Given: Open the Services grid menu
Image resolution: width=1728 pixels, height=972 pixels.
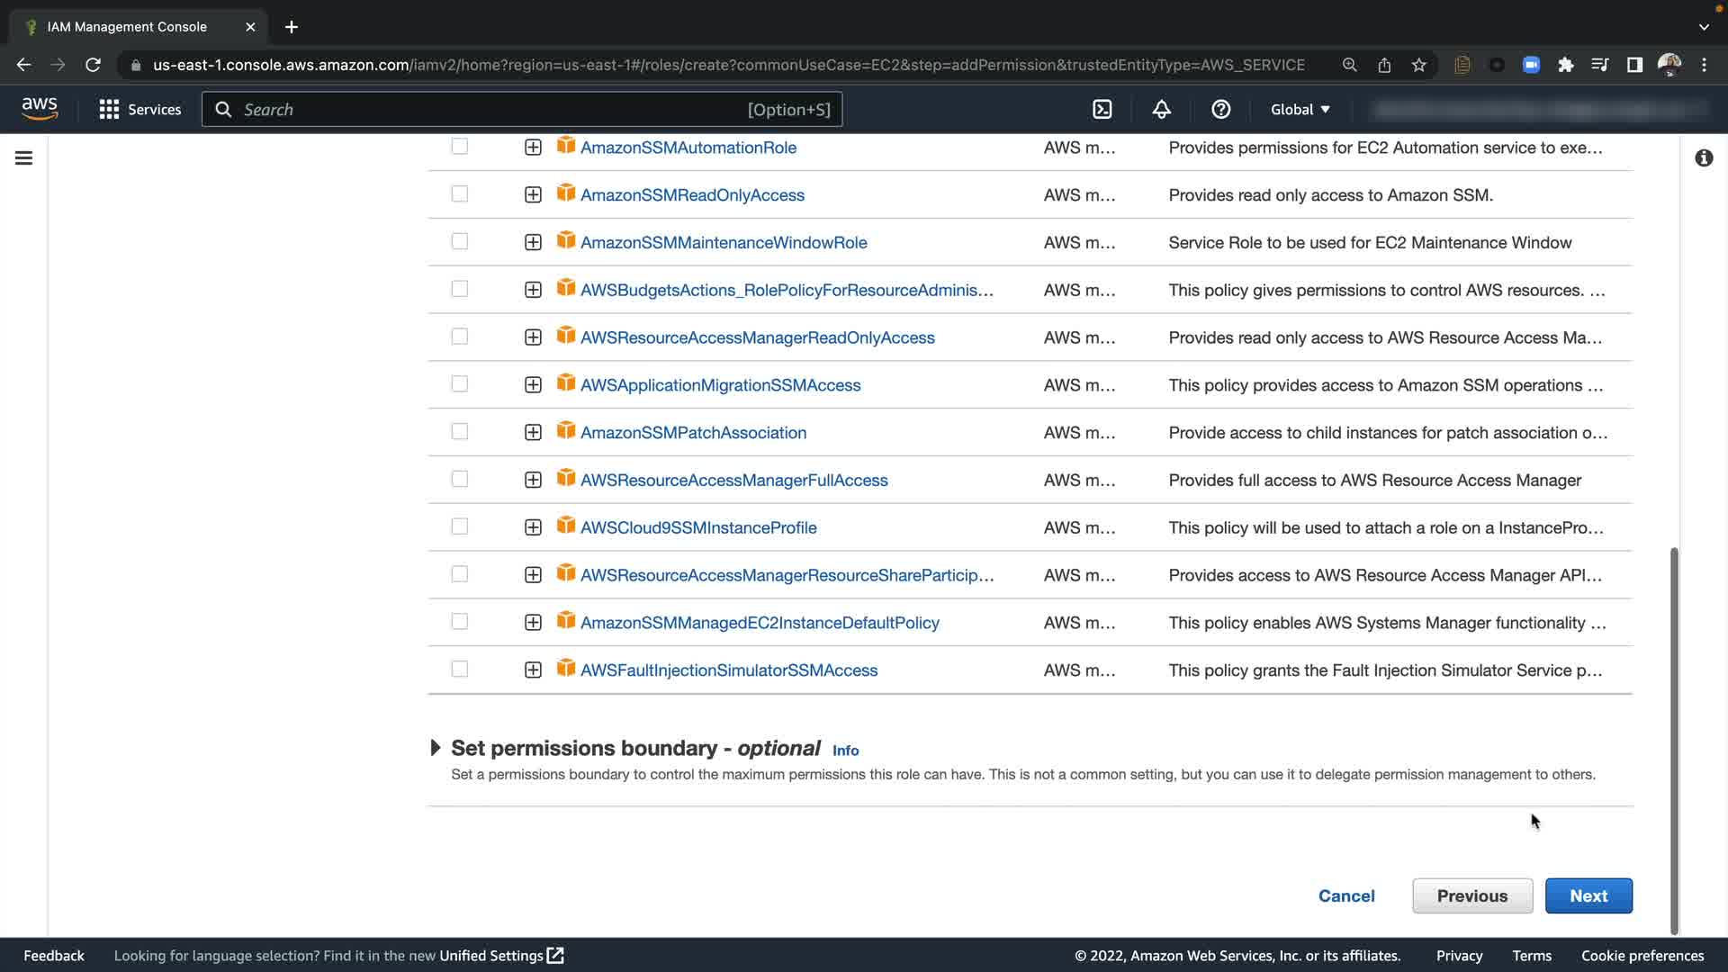Looking at the screenshot, I should (139, 109).
